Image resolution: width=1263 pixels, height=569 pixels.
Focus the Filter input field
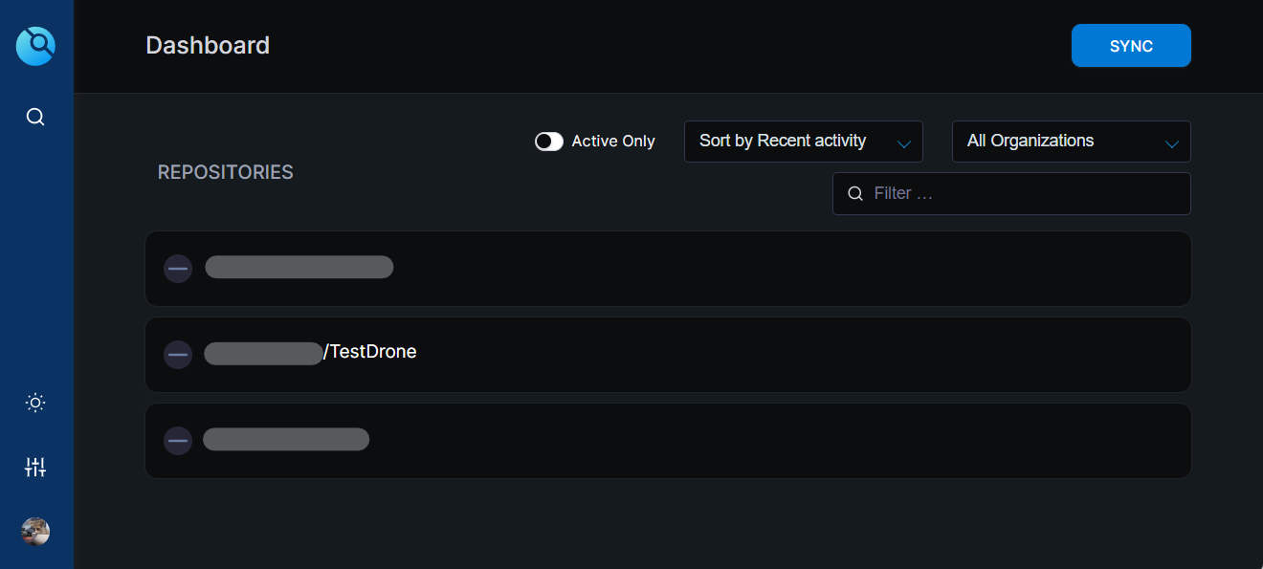(1011, 194)
